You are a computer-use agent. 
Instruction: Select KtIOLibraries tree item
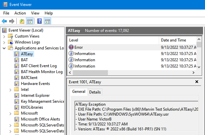32,107
